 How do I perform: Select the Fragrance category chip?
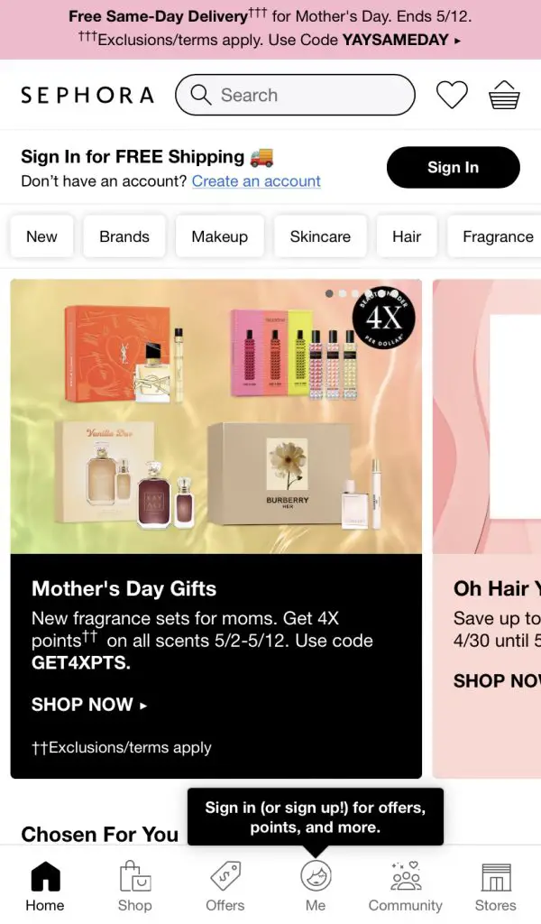(494, 236)
